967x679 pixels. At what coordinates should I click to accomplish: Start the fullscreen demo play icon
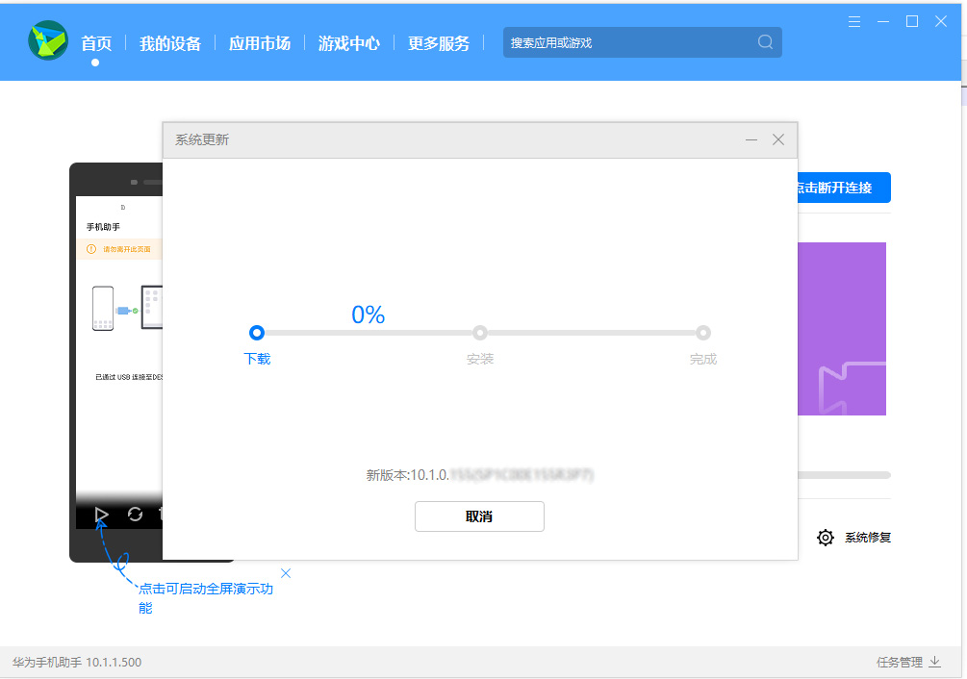click(x=102, y=515)
